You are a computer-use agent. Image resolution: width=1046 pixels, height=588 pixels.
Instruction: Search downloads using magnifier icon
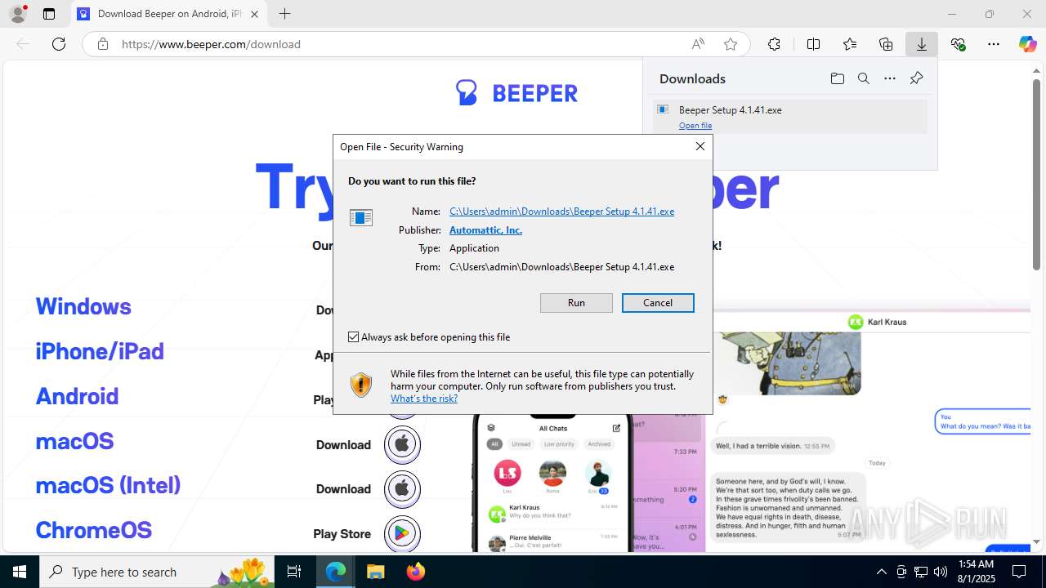[x=863, y=78]
